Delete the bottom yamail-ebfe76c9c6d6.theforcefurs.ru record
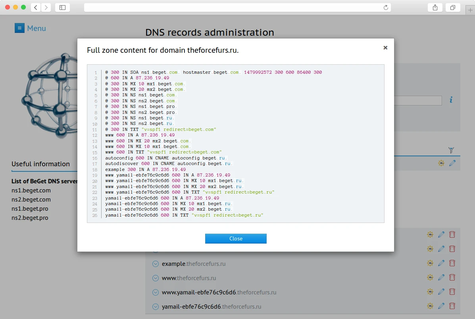The image size is (475, 319). click(452, 306)
